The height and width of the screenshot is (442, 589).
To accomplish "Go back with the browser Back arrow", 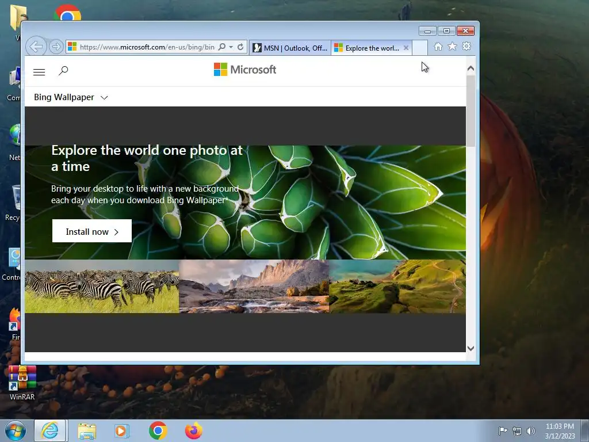I will pyautogui.click(x=36, y=47).
